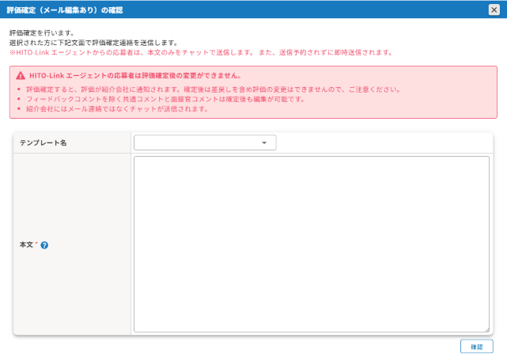The height and width of the screenshot is (361, 507).
Task: Open the テンプレート名 dropdown
Action: click(205, 142)
